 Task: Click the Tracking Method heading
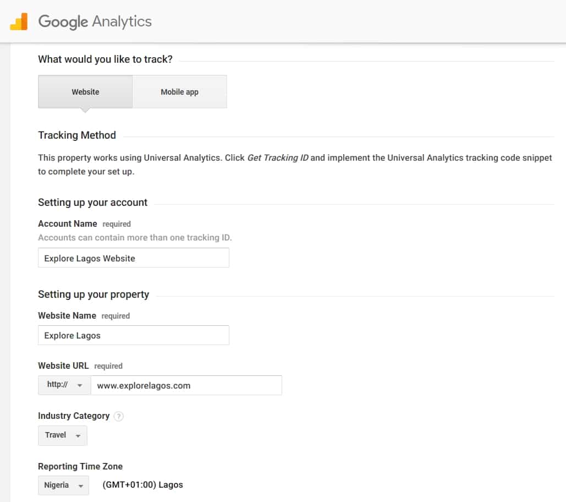77,135
